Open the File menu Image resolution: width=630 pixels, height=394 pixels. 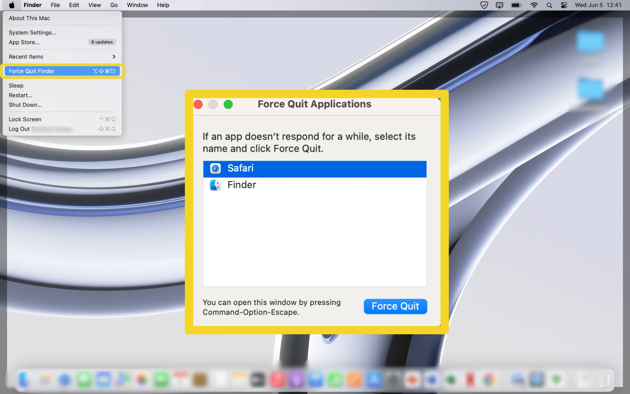click(x=55, y=5)
